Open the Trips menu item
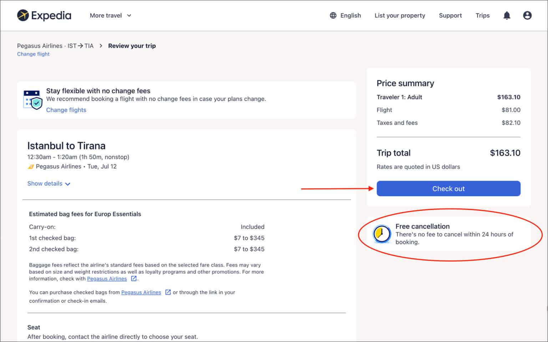Screen dimensions: 548x342 (x=482, y=15)
